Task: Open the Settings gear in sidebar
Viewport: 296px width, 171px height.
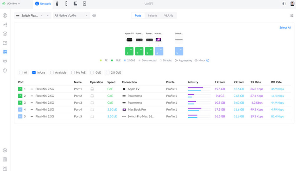Action: [5, 150]
